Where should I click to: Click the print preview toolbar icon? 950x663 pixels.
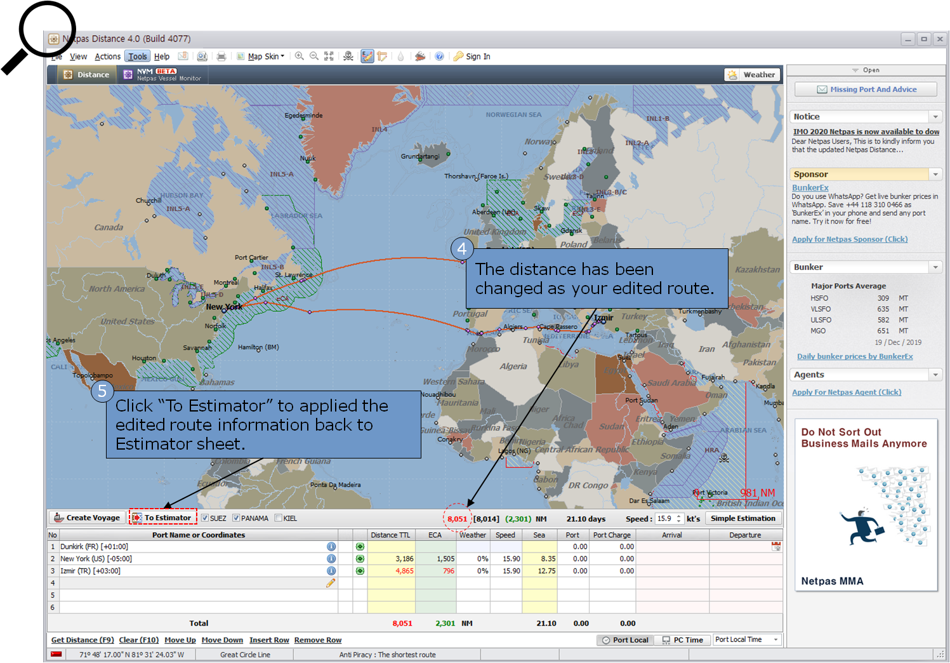(202, 57)
